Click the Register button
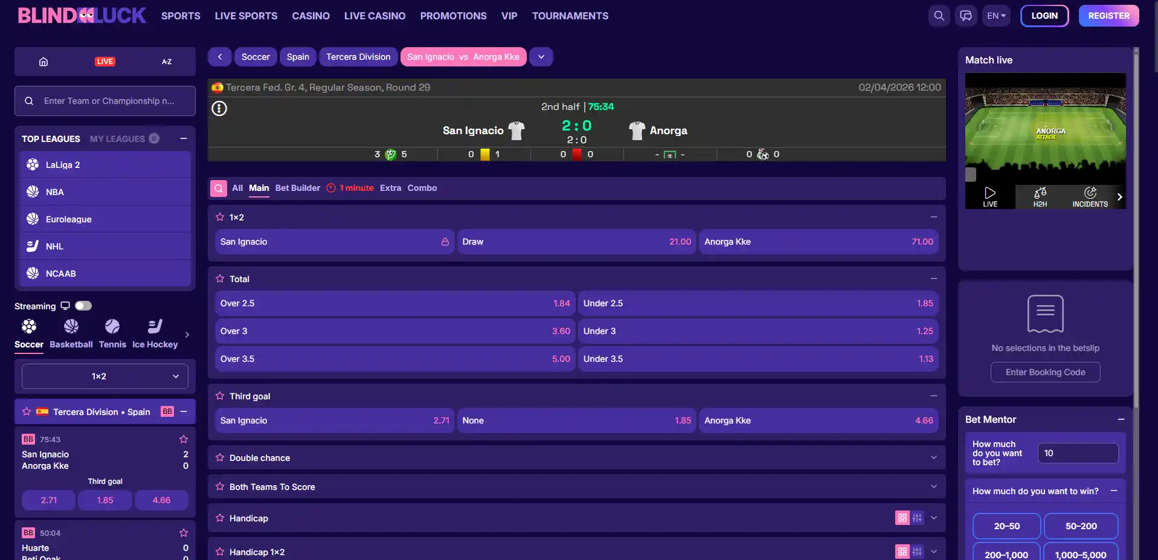The height and width of the screenshot is (560, 1158). [x=1109, y=16]
